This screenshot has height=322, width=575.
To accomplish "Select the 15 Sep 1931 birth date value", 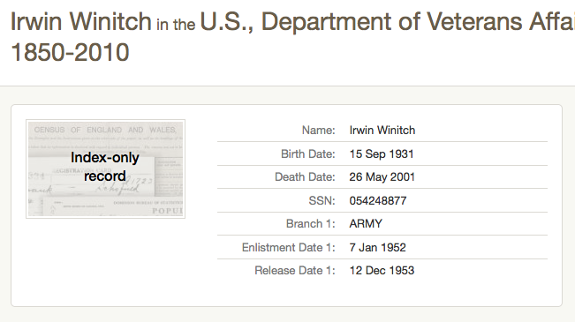I will tap(382, 154).
